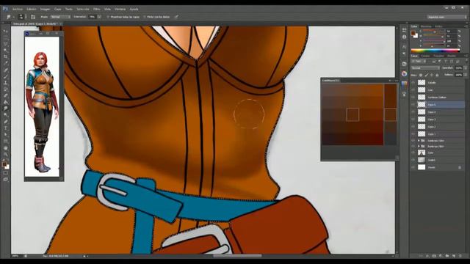Select the History Brush tool
This screenshot has width=470, height=264.
[x=5, y=89]
